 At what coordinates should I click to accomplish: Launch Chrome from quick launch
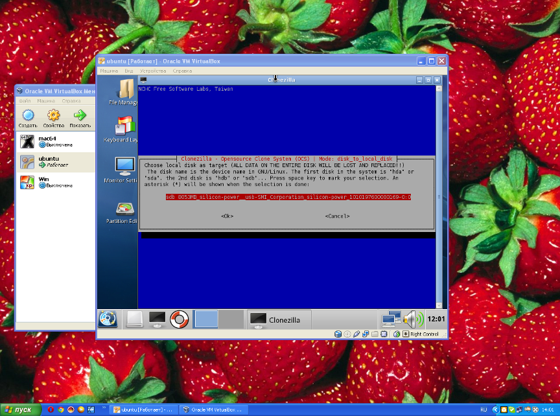pos(61,410)
